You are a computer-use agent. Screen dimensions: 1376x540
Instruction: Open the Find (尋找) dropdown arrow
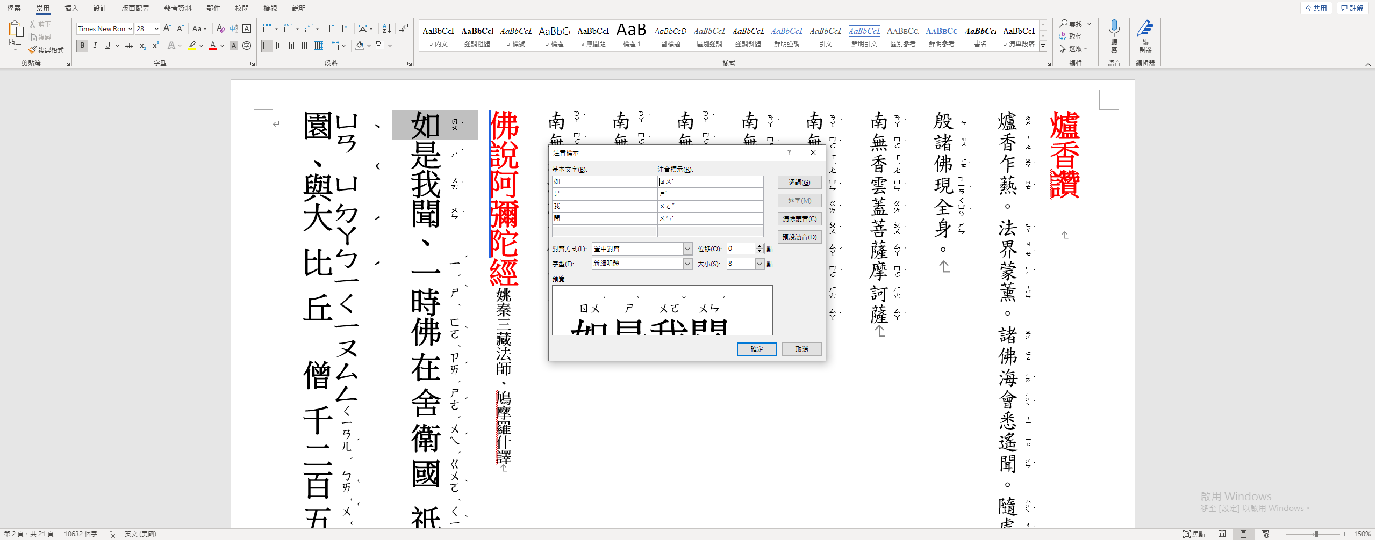(1090, 24)
